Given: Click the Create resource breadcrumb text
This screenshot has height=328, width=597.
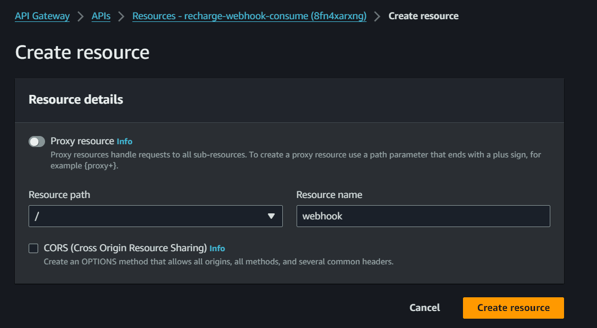Looking at the screenshot, I should (x=423, y=16).
